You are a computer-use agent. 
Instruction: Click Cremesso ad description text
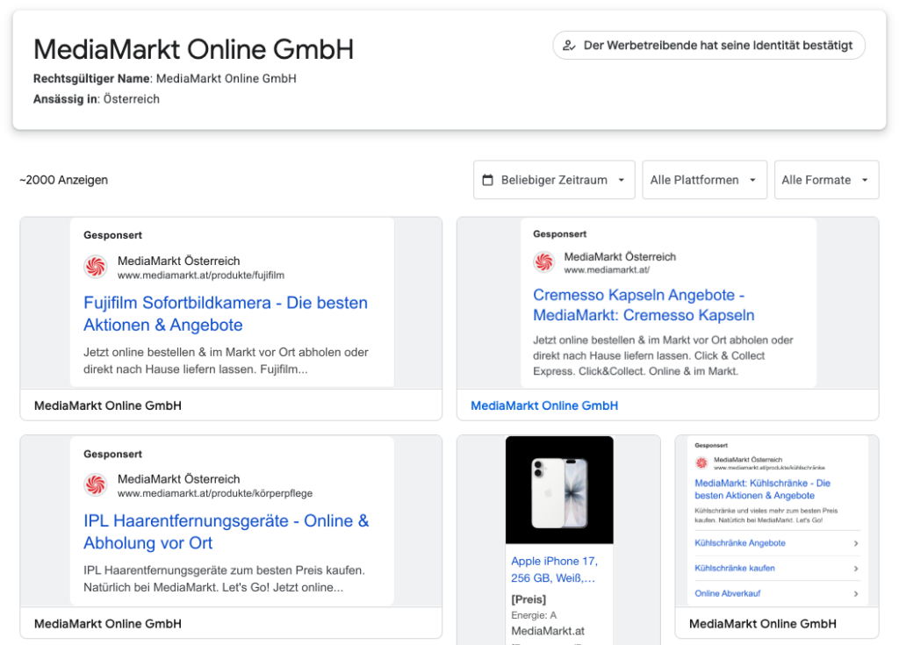[x=663, y=355]
